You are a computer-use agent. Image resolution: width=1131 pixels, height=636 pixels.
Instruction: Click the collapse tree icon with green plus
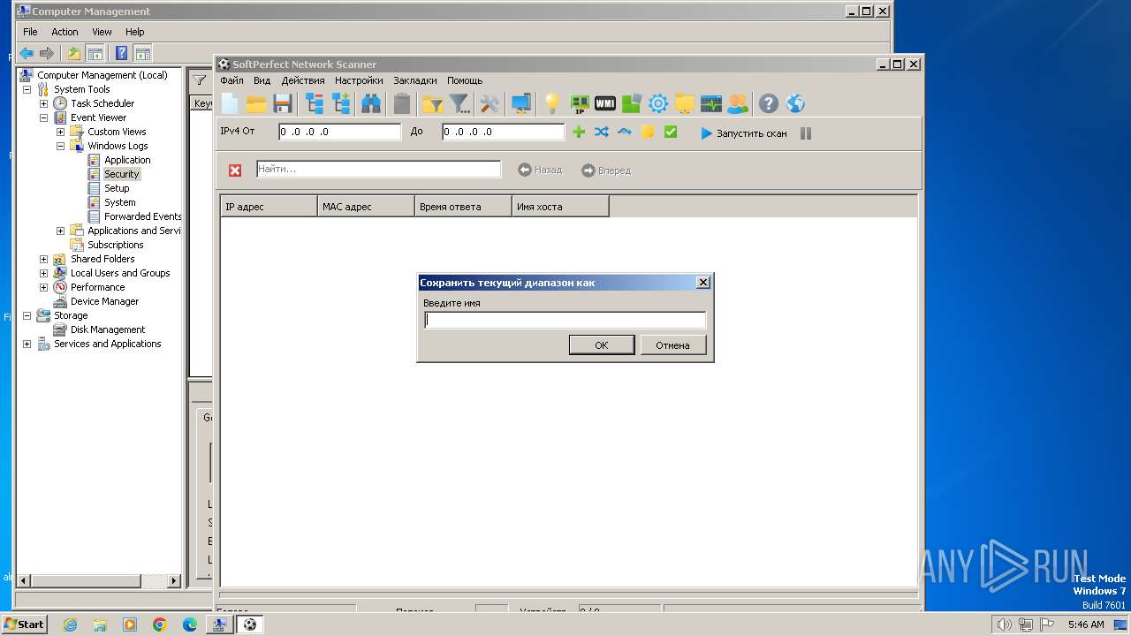(x=341, y=103)
